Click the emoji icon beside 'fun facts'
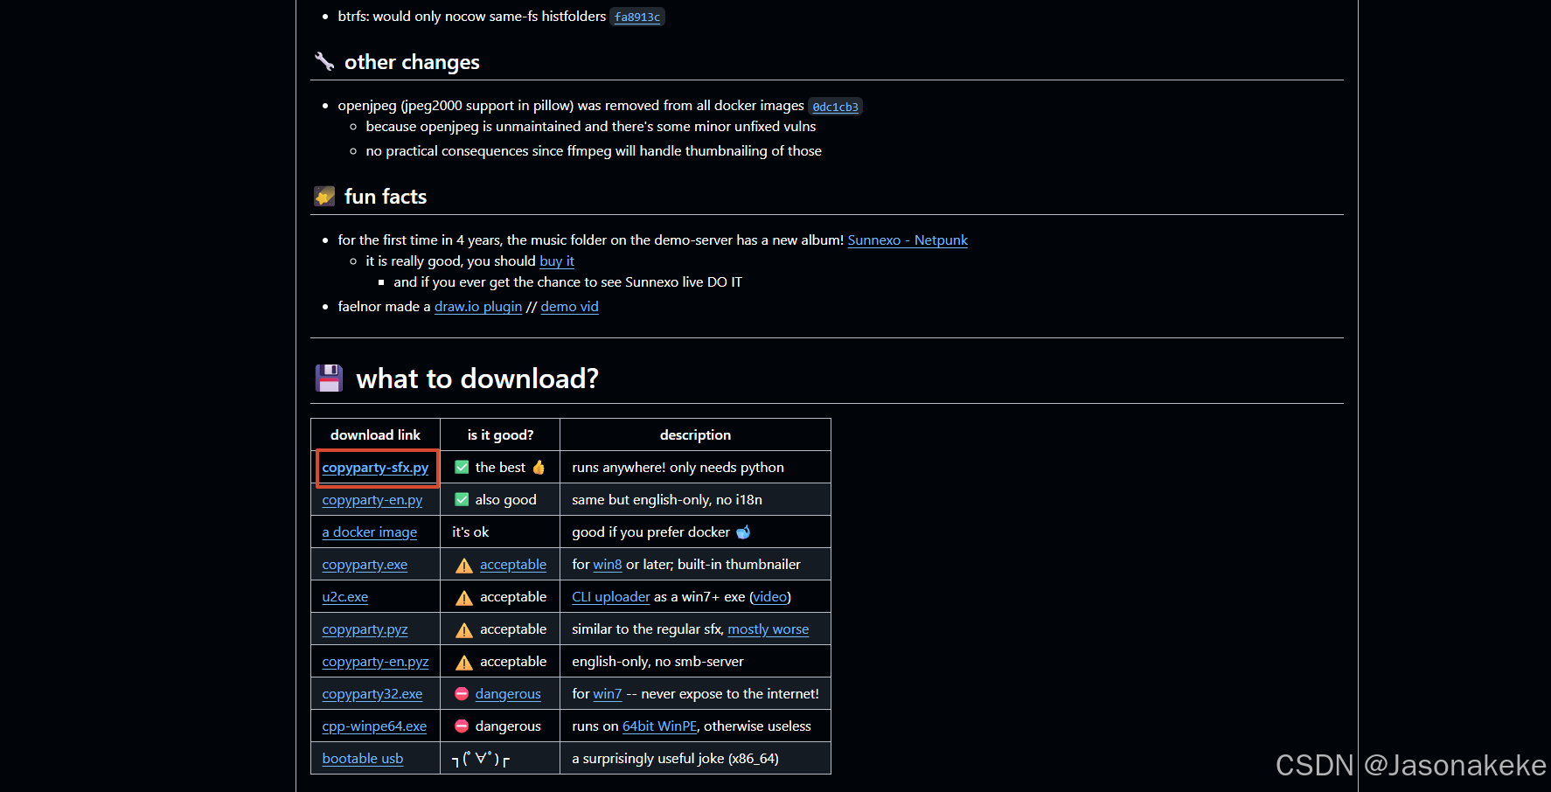The width and height of the screenshot is (1551, 792). click(324, 196)
